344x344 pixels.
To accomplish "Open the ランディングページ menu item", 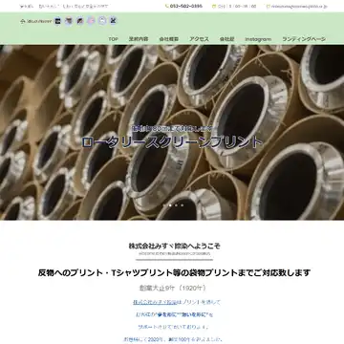I will click(x=304, y=39).
